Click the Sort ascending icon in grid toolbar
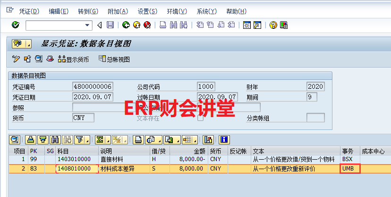391x197 pixels. (31, 139)
